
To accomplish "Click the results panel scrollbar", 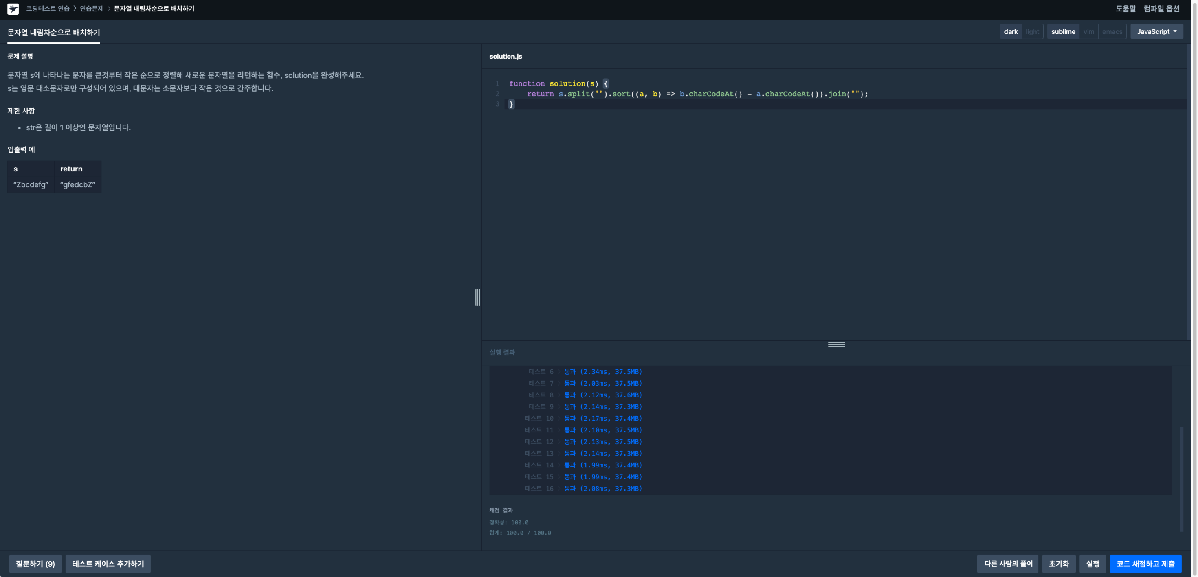I will click(x=1181, y=479).
